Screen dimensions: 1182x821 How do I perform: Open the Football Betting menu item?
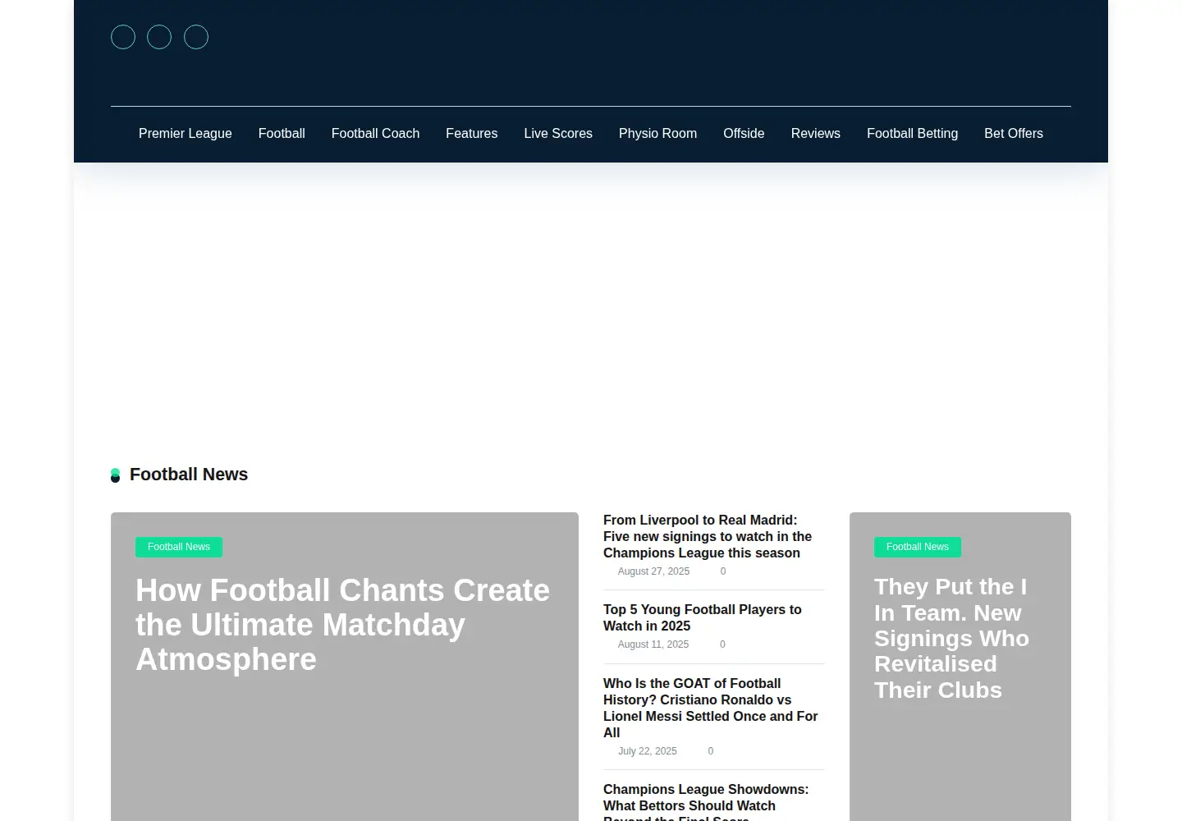[x=912, y=134]
